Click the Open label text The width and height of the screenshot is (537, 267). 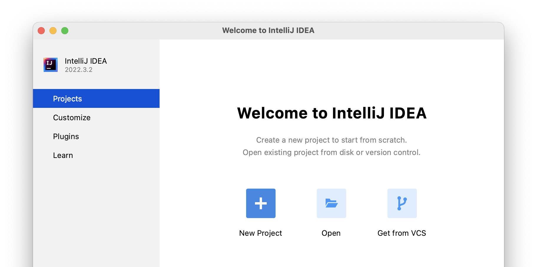pos(331,233)
